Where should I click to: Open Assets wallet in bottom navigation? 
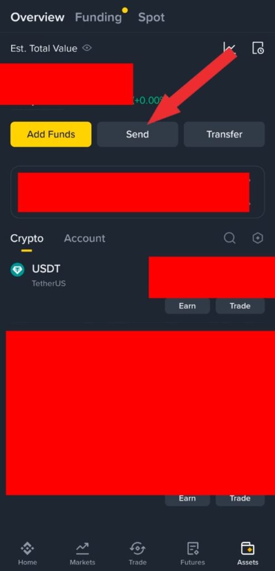(x=248, y=554)
